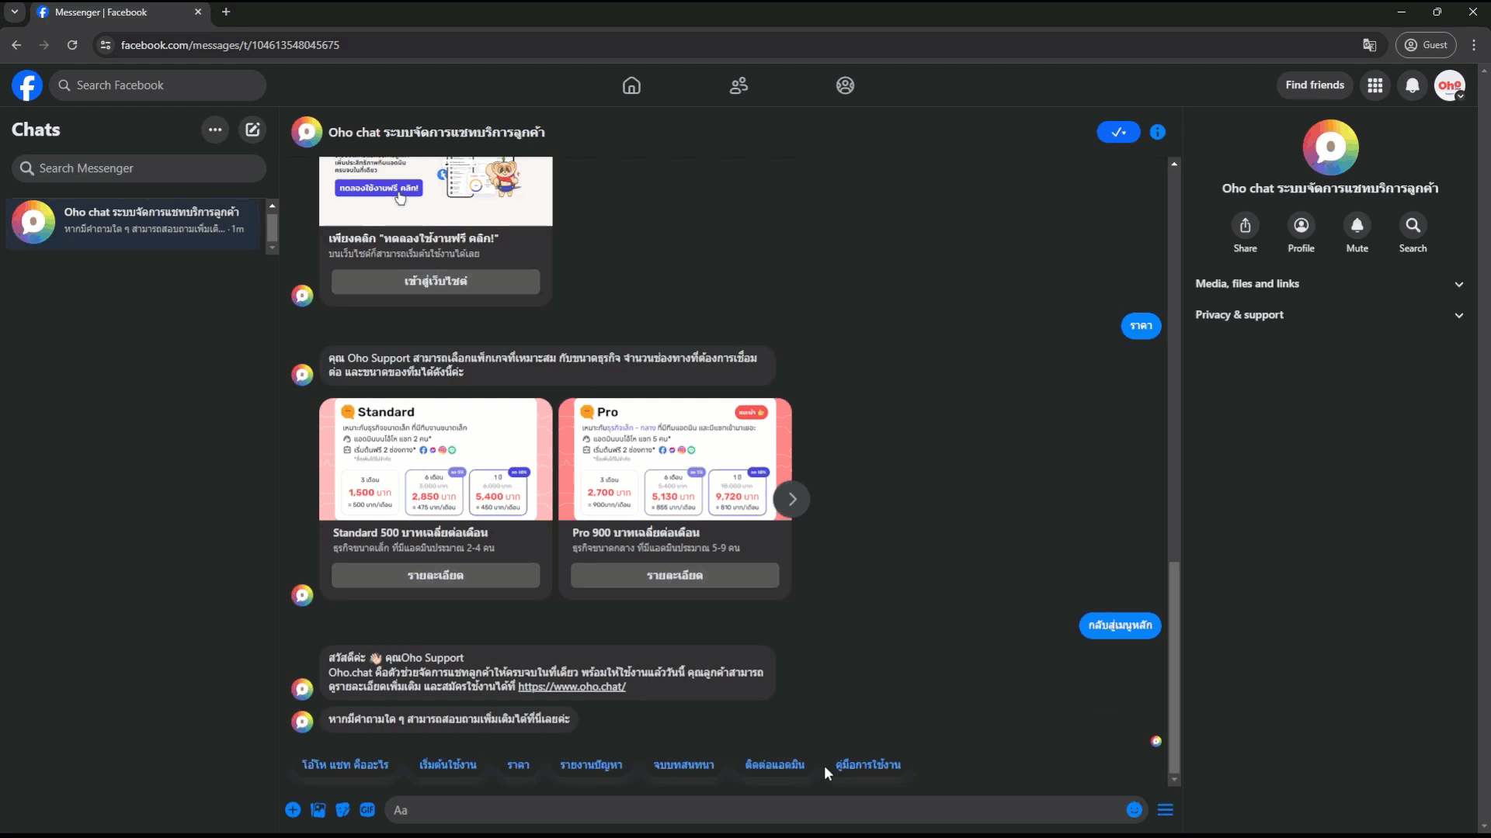Open the Groups icon in top navigation
This screenshot has height=838, width=1491.
845,85
